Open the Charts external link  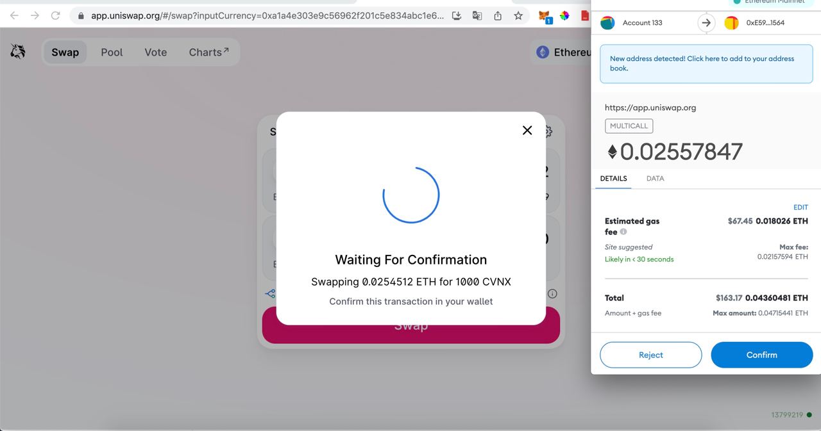coord(208,53)
